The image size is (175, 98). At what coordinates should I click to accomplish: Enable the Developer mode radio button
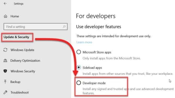tap(79, 83)
